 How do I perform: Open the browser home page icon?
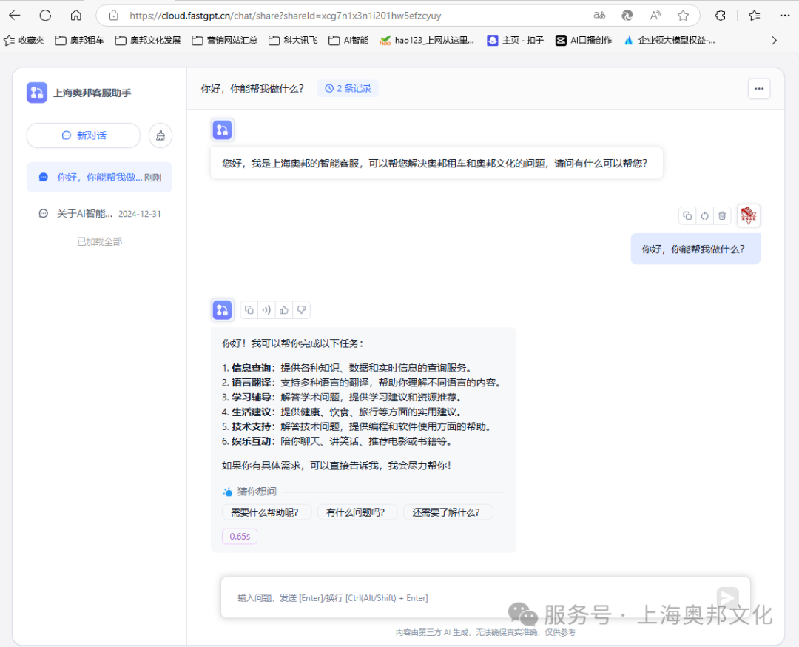76,15
